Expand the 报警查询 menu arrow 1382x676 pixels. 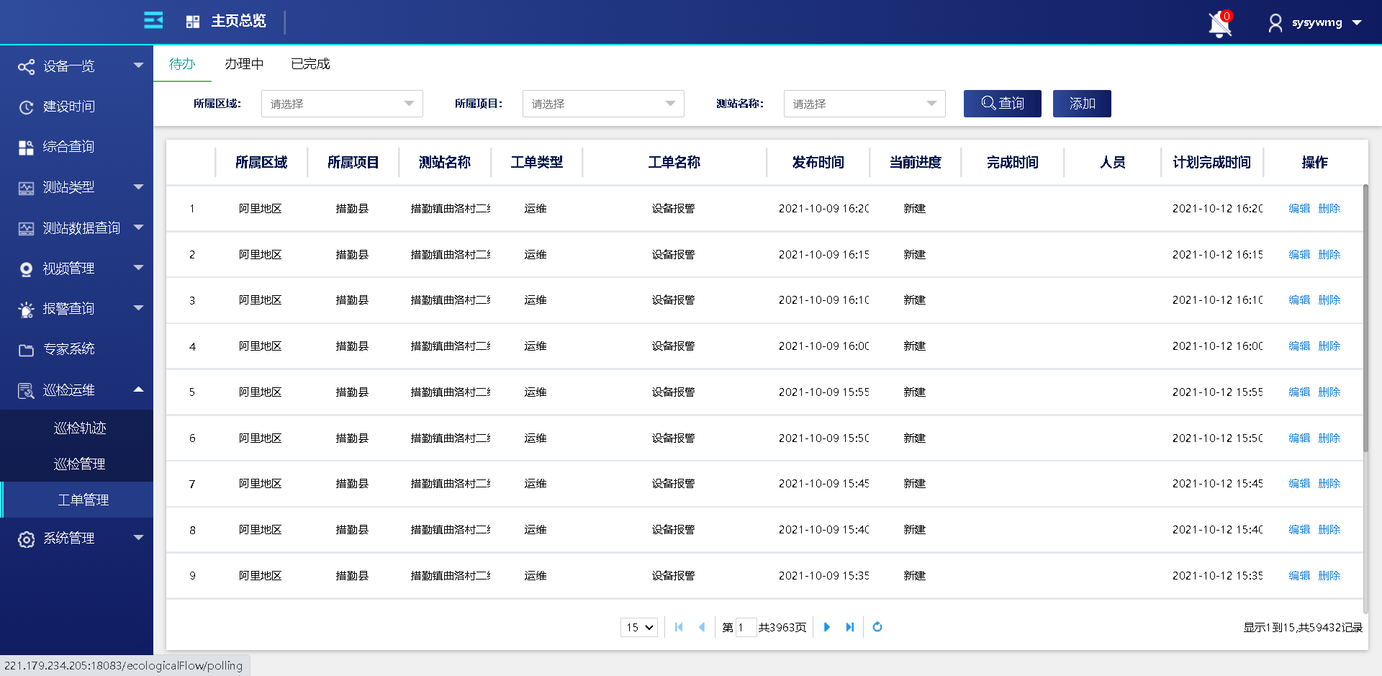pos(138,307)
